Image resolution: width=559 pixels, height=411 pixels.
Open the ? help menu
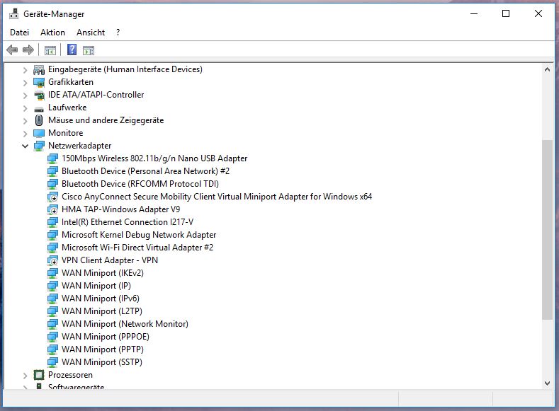pyautogui.click(x=118, y=33)
